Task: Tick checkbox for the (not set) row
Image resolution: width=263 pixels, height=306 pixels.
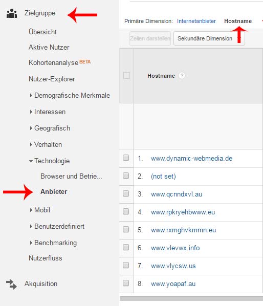Action: click(126, 176)
